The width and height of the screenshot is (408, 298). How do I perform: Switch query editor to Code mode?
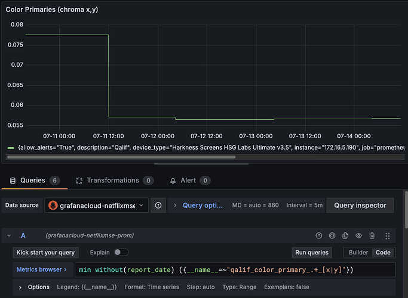pos(383,253)
